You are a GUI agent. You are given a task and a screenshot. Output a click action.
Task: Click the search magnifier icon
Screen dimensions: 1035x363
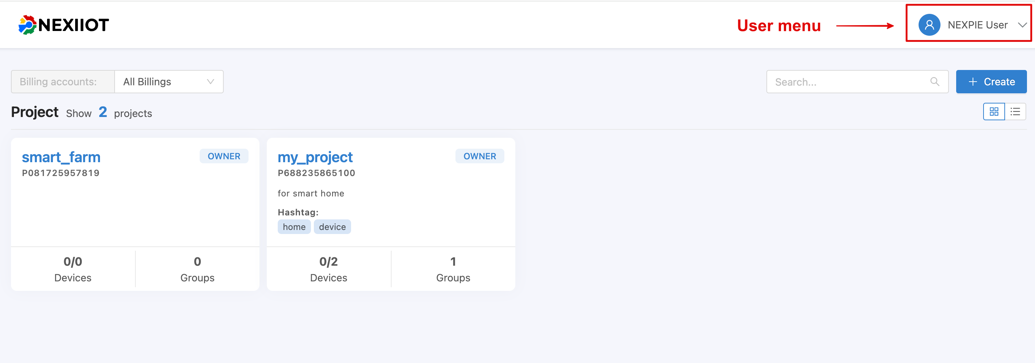[935, 82]
